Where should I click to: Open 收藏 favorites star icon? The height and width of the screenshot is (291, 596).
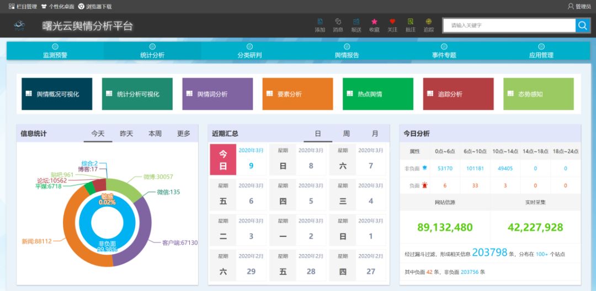coord(374,25)
